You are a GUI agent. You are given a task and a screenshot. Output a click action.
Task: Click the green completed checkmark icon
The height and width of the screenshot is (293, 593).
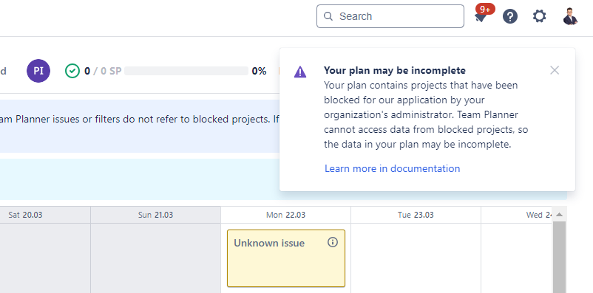coord(72,71)
